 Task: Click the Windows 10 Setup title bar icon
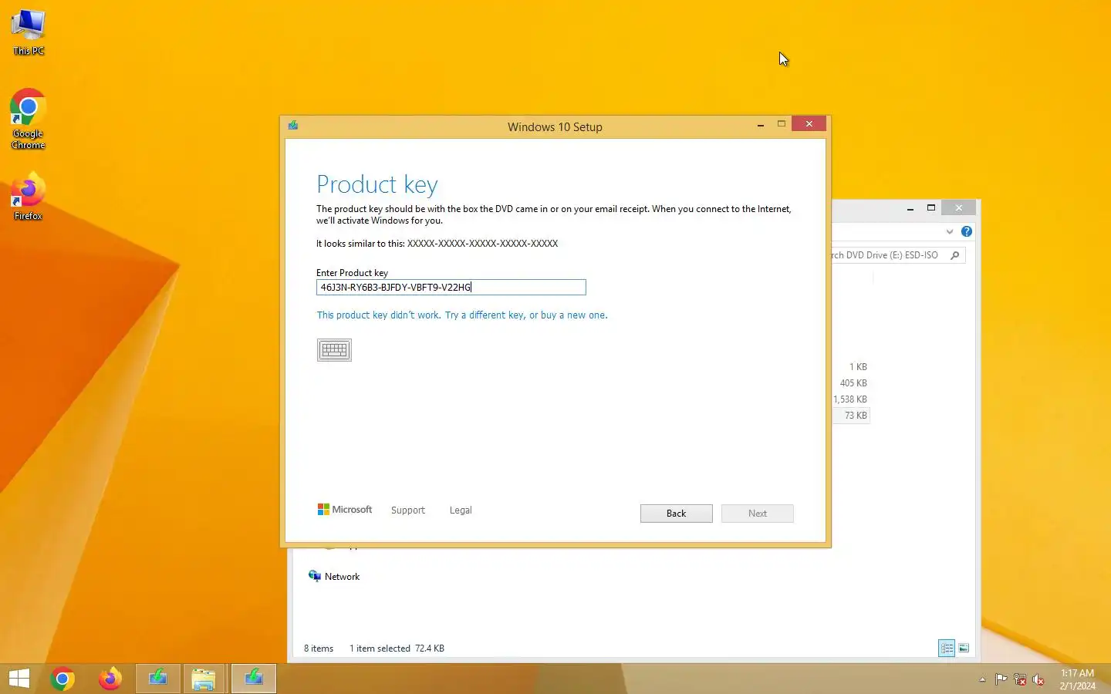click(x=293, y=126)
